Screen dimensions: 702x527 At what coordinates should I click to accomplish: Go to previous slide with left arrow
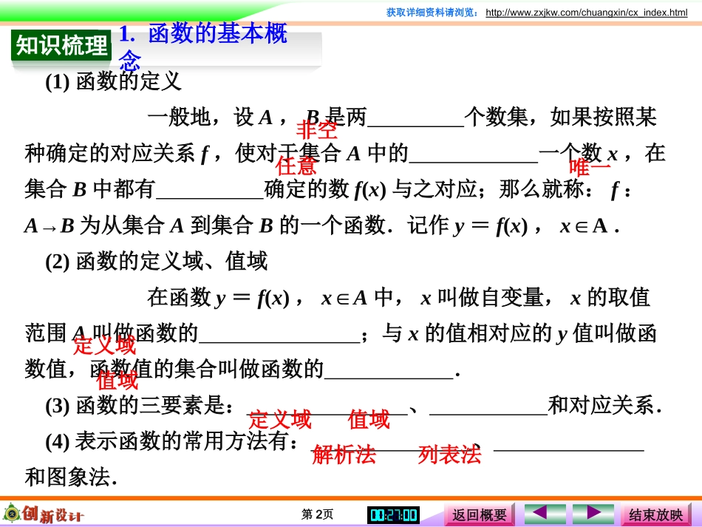click(x=545, y=513)
